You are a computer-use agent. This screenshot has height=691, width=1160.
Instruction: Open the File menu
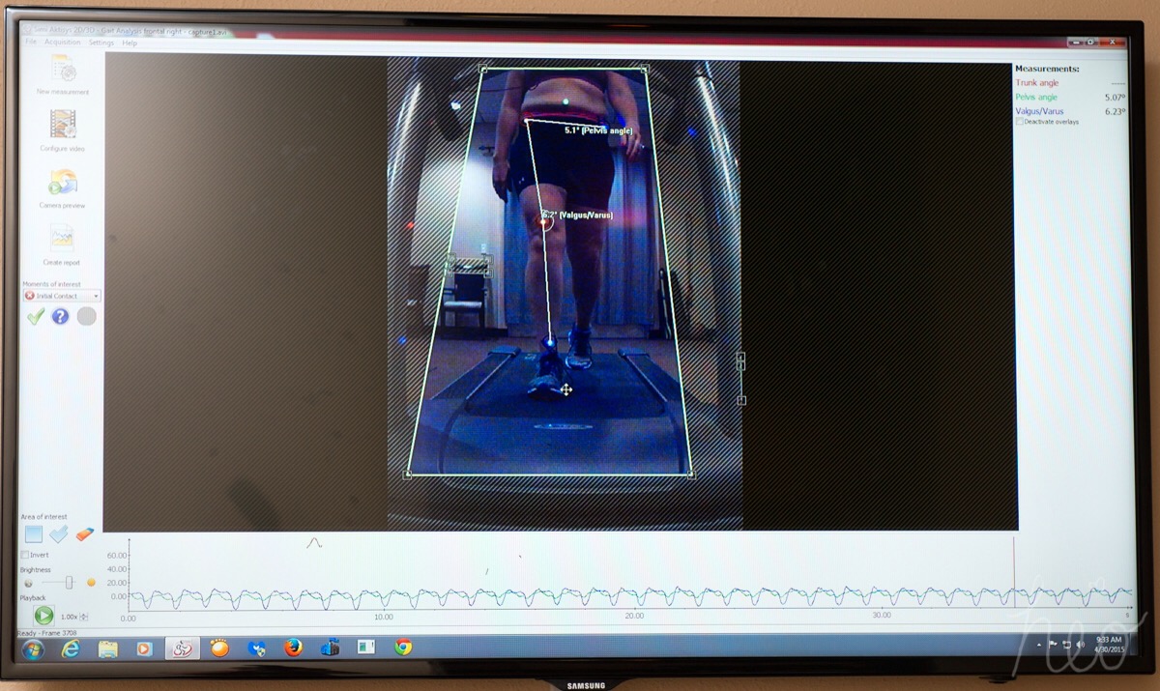pos(32,43)
